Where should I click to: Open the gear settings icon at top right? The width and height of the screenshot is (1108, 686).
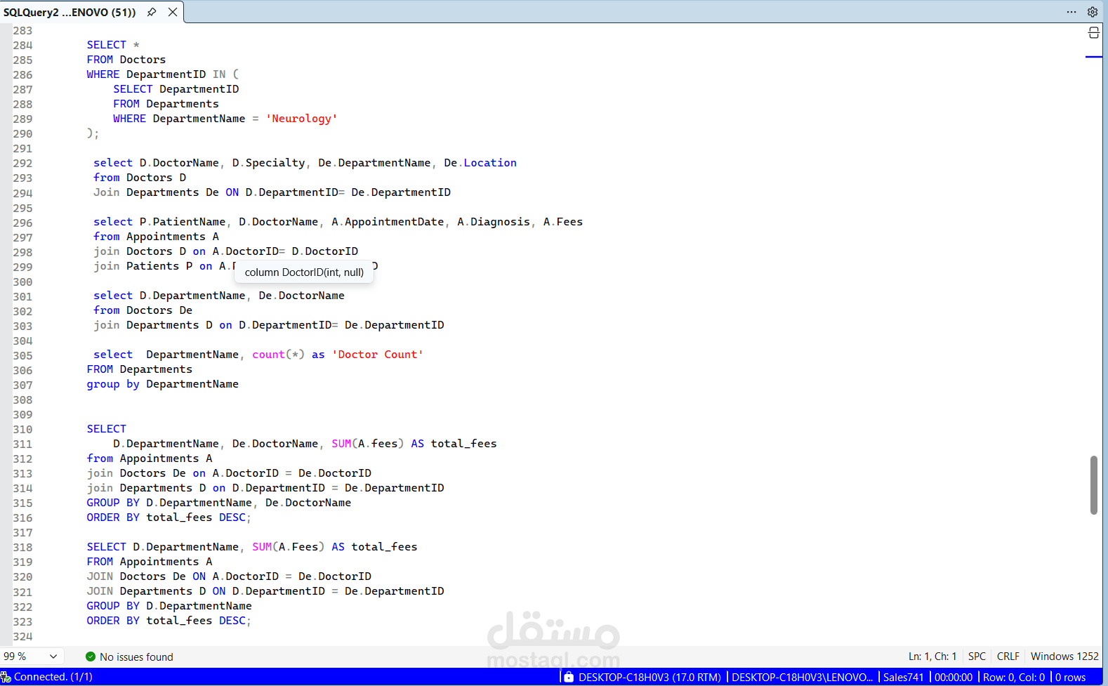click(x=1093, y=12)
